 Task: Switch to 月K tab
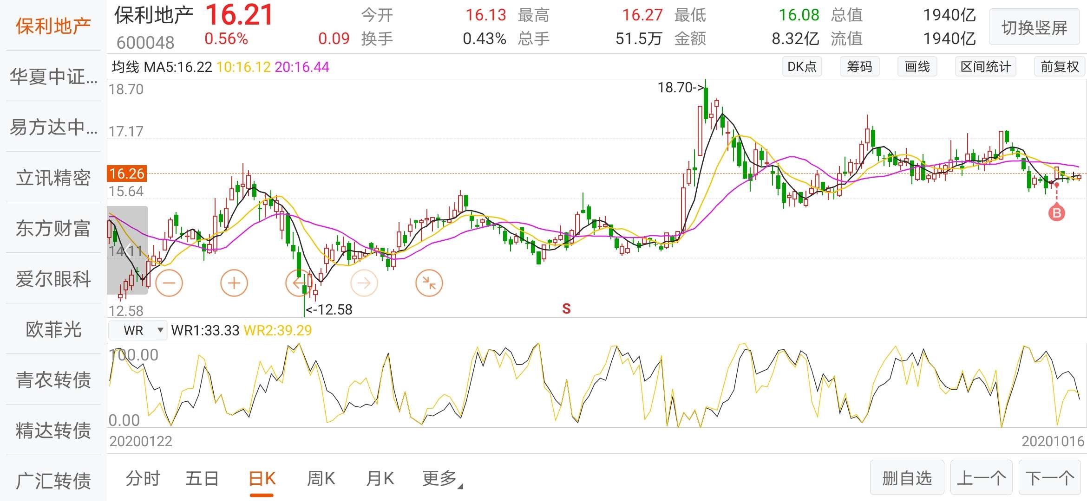[x=380, y=478]
